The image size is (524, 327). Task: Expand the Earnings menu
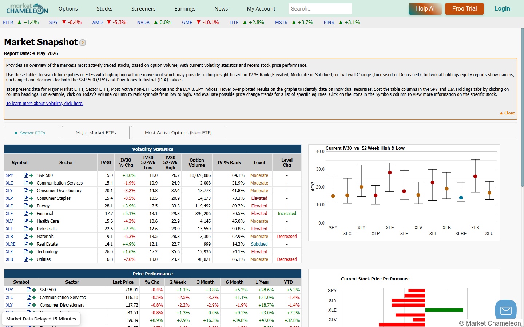185,9
